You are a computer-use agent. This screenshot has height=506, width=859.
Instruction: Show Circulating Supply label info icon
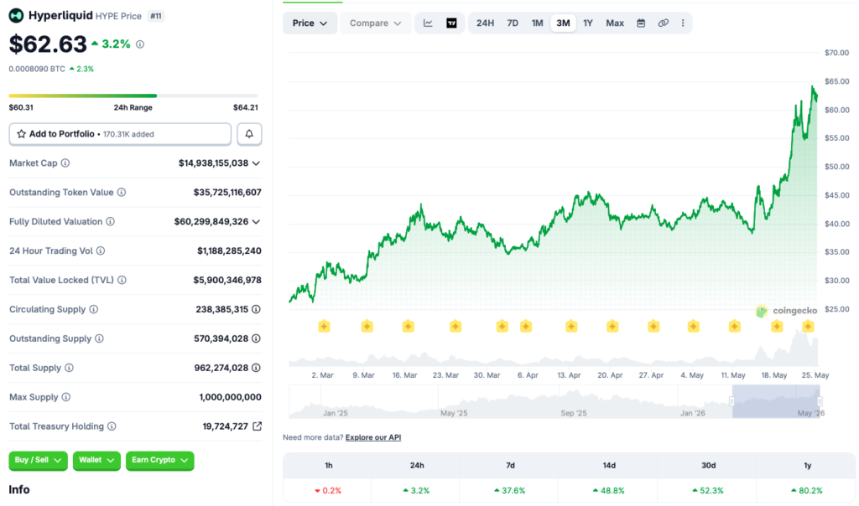pyautogui.click(x=94, y=310)
